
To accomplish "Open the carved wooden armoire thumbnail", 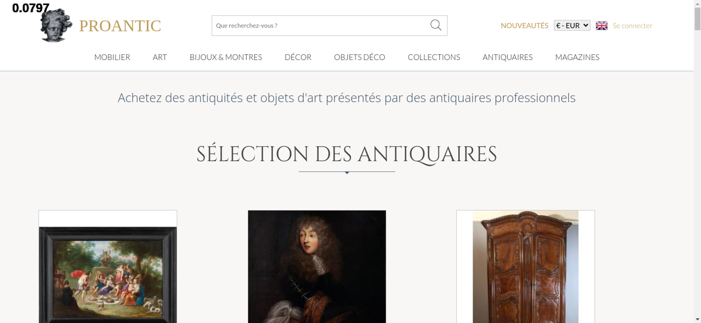I will pyautogui.click(x=525, y=267).
